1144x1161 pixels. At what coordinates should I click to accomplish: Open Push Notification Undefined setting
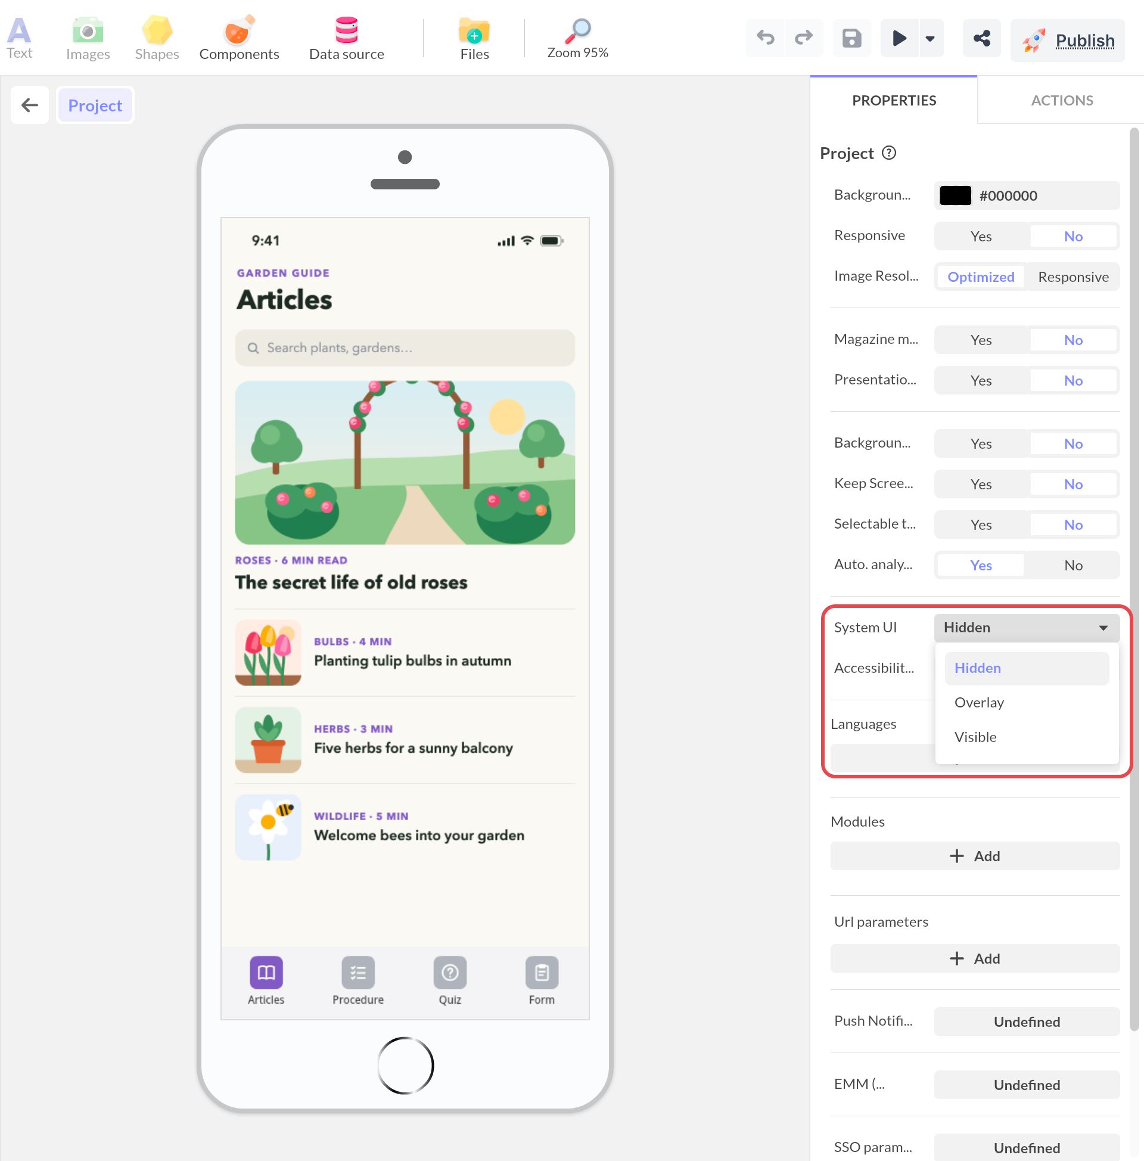(x=1027, y=1022)
